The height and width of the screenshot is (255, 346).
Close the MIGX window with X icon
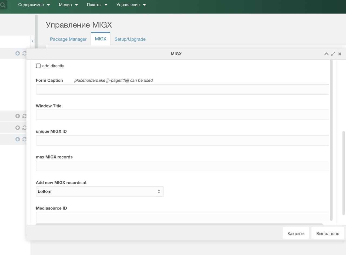click(x=340, y=54)
